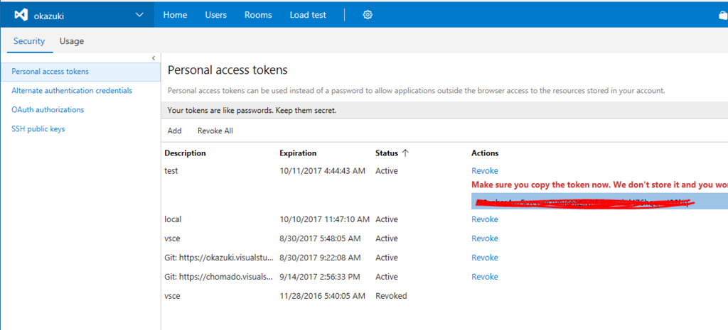Click the Git: https://okazuki.visualstu... description

click(x=219, y=257)
